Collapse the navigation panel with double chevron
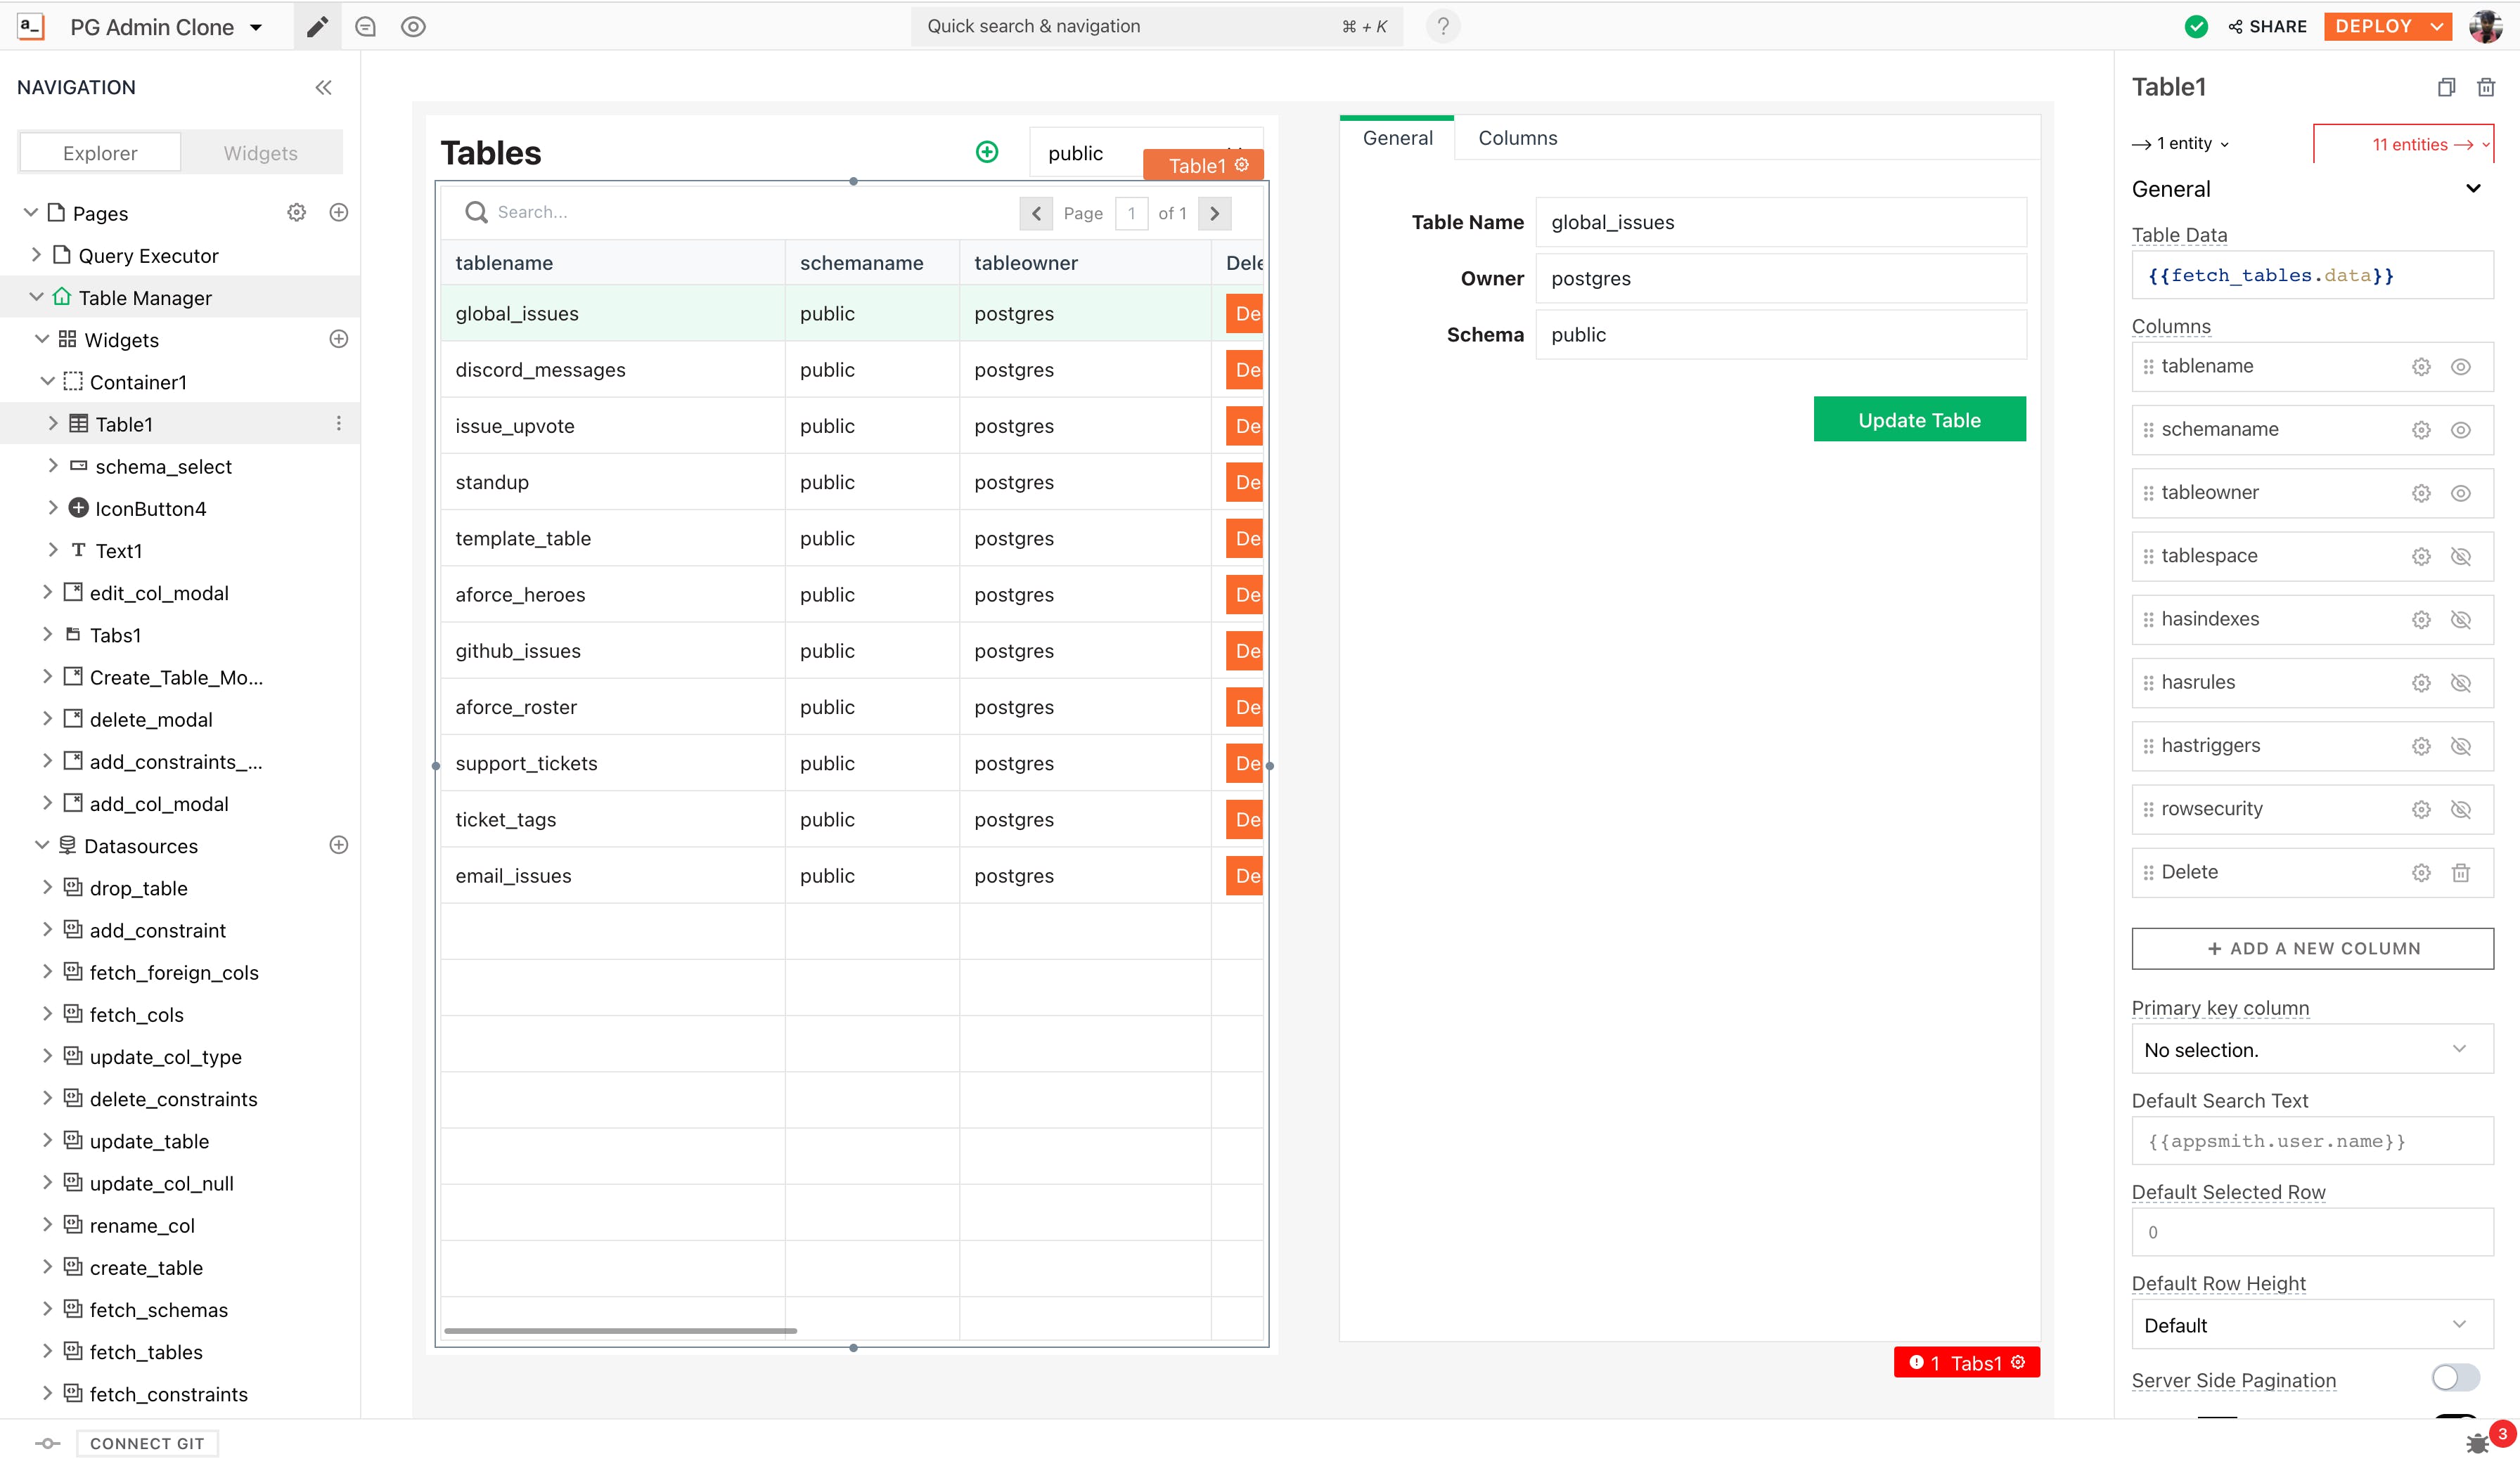Screen dimensions: 2520x1466 [x=323, y=88]
